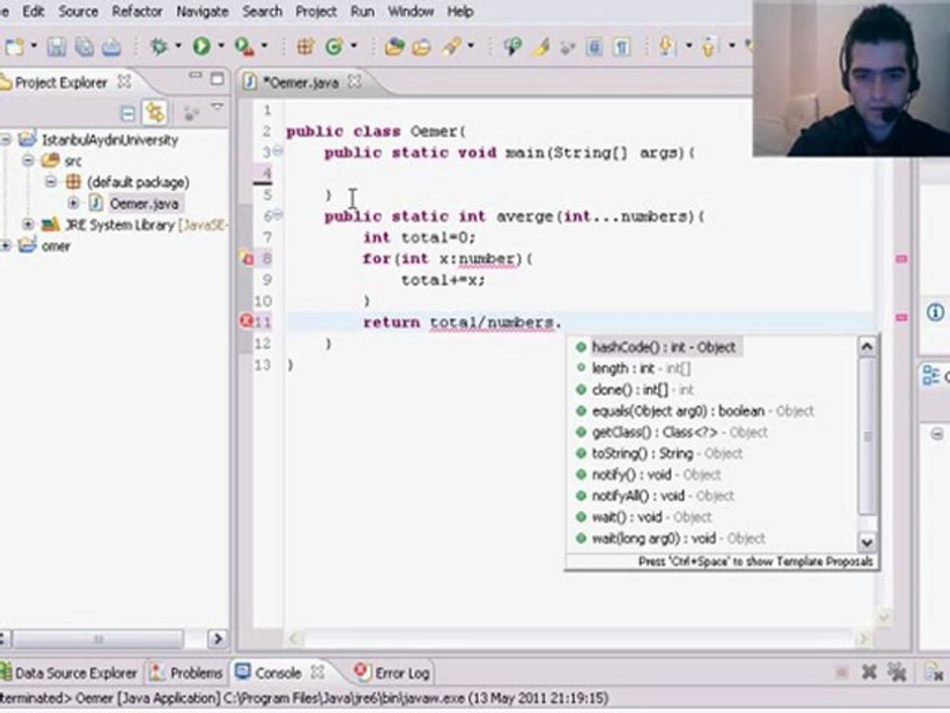The width and height of the screenshot is (950, 713).
Task: Collapse the src folder node
Action: tap(28, 160)
